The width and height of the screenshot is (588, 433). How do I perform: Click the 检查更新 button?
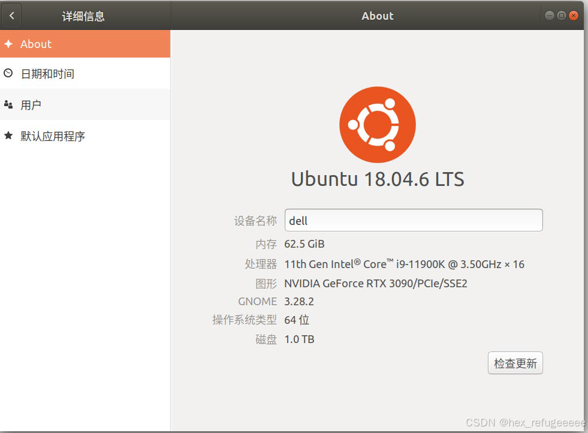[x=515, y=363]
